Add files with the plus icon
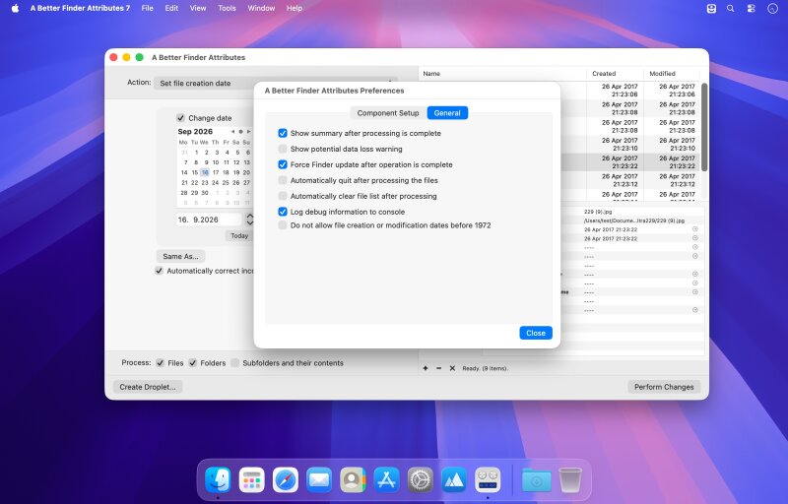Screen dimensions: 788x504 tap(426, 368)
